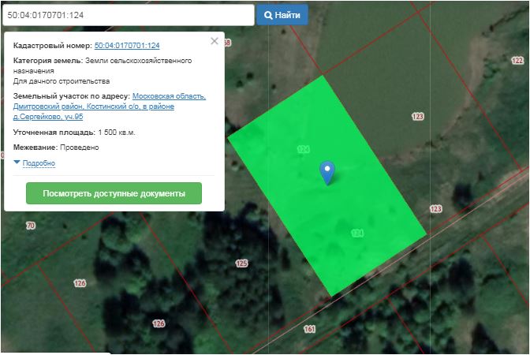
Task: Close the cadastral info popup
Action: [x=215, y=41]
